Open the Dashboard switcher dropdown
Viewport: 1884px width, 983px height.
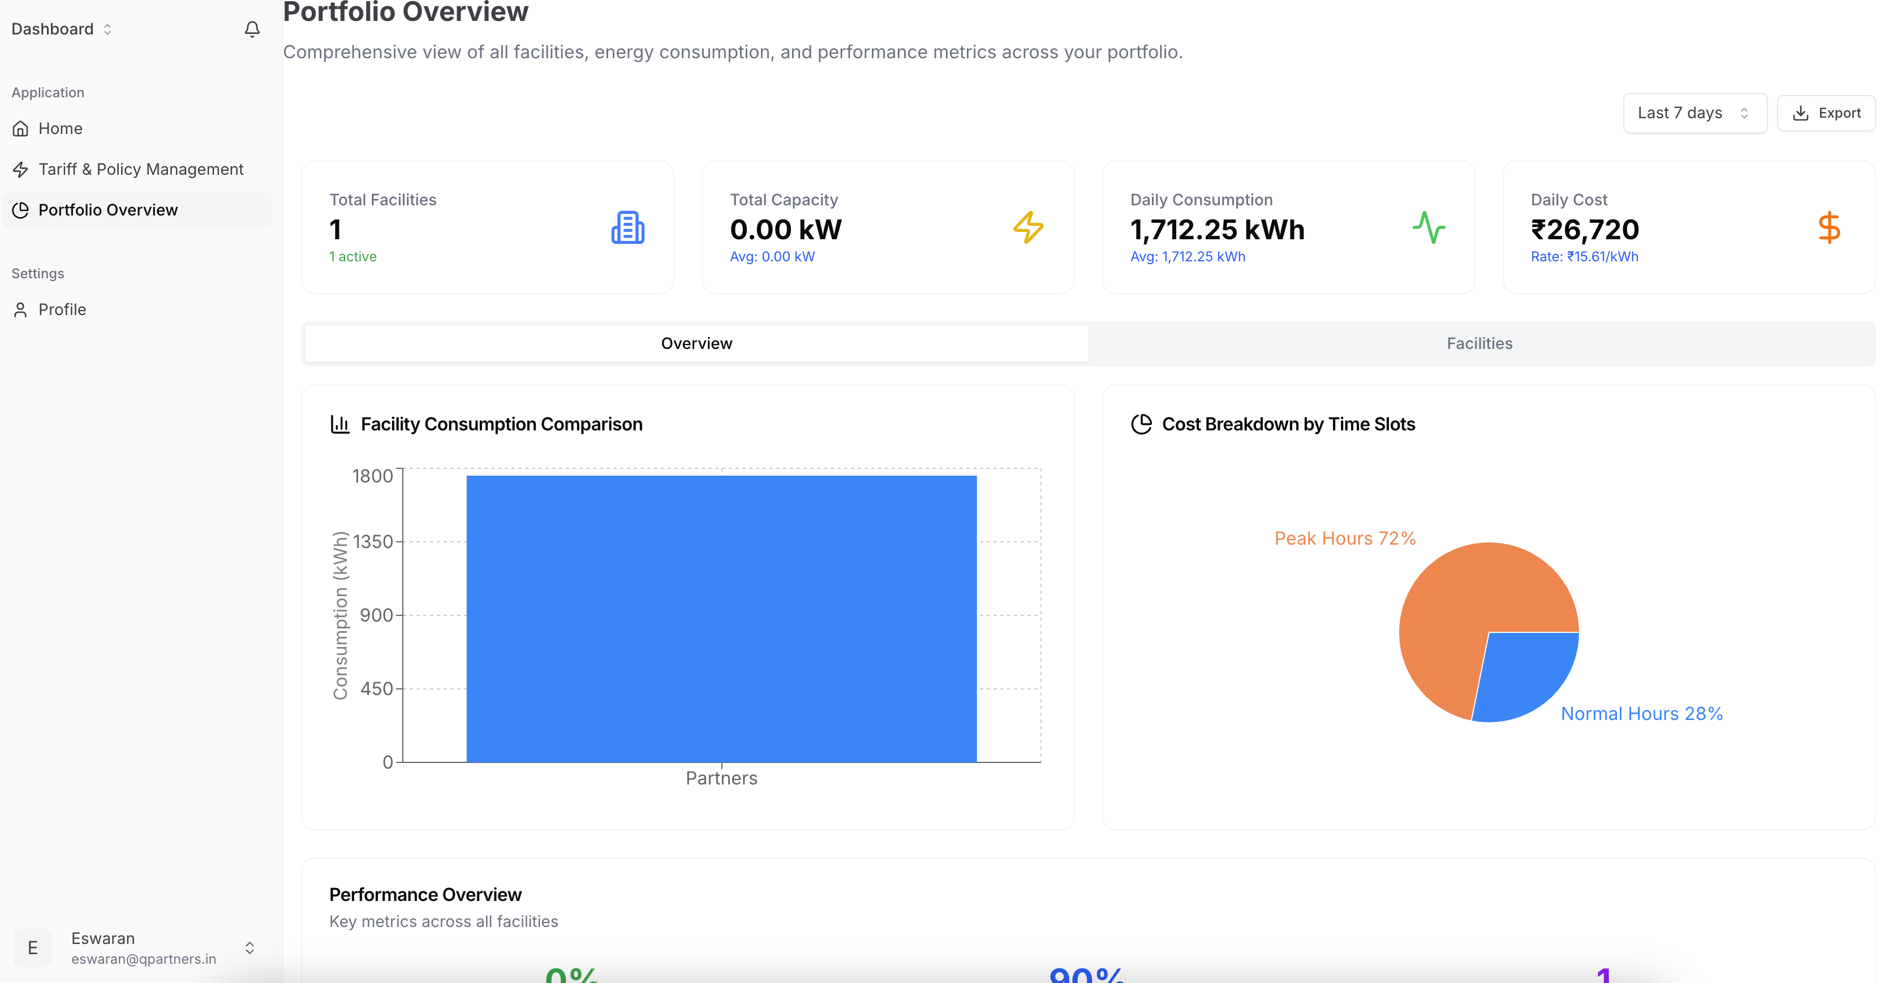point(62,29)
